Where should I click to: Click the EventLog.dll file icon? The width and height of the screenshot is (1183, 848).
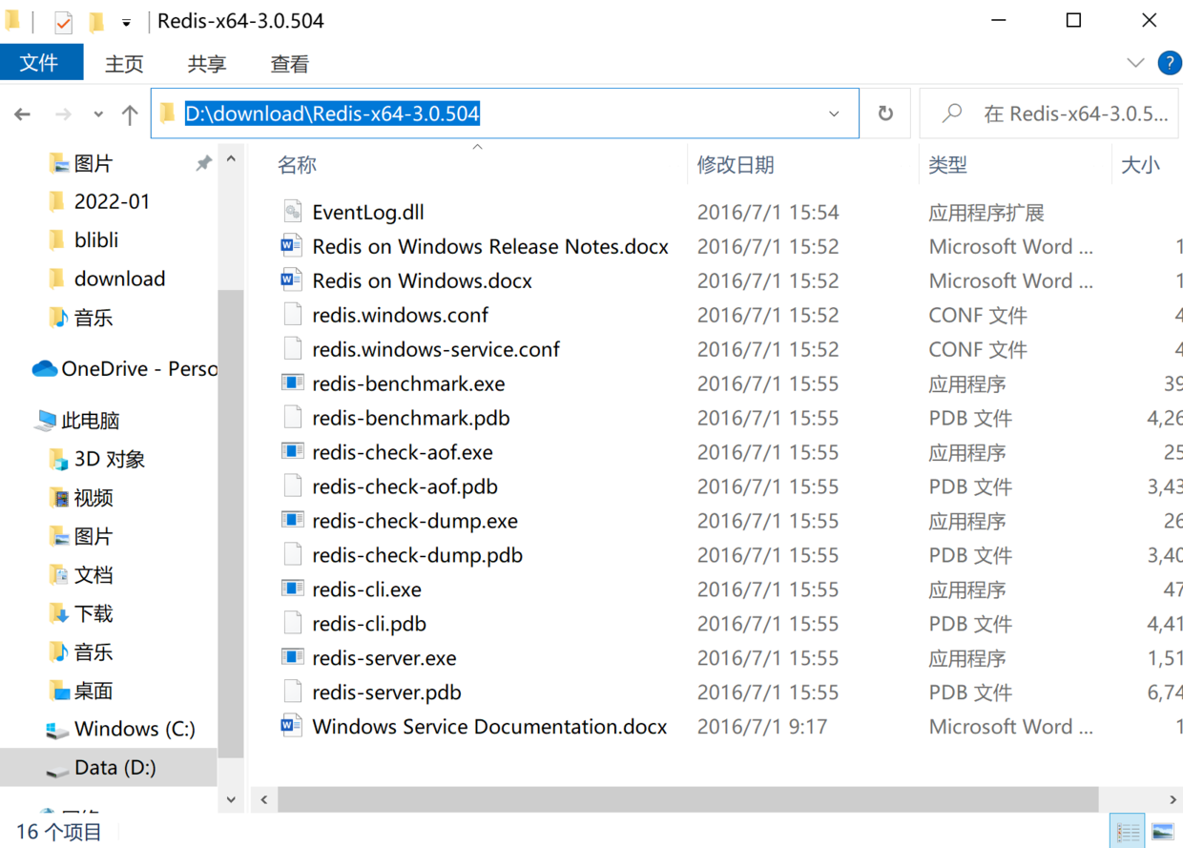coord(292,212)
